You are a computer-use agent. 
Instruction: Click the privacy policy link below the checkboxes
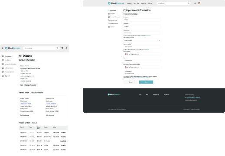(x=142, y=78)
